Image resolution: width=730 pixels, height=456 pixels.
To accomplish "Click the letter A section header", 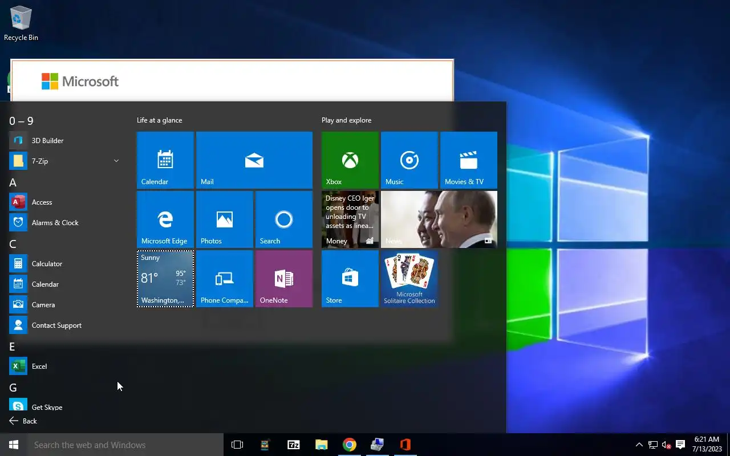I will pos(13,182).
